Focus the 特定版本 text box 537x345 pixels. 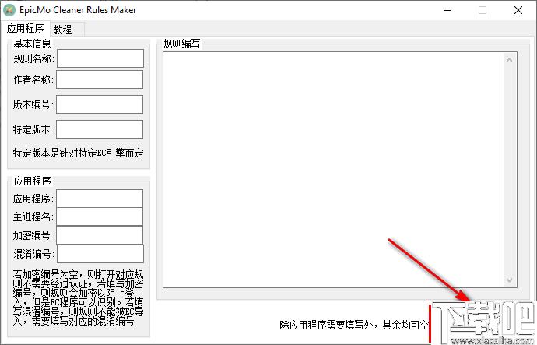coord(100,129)
